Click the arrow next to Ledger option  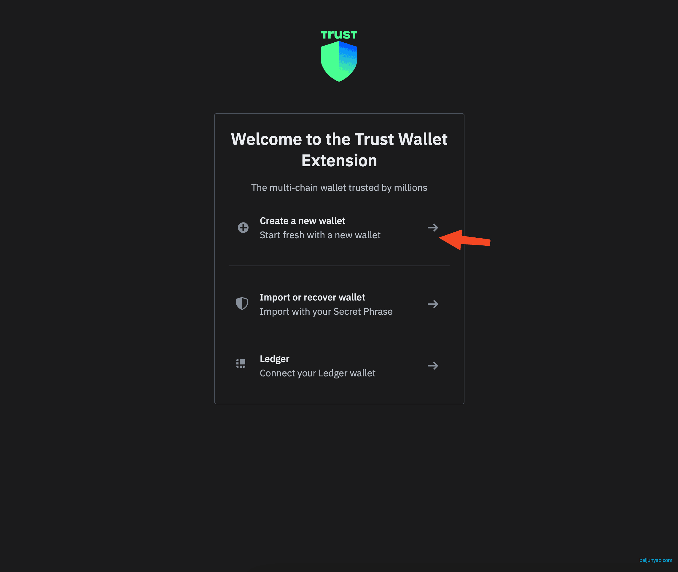[433, 365]
